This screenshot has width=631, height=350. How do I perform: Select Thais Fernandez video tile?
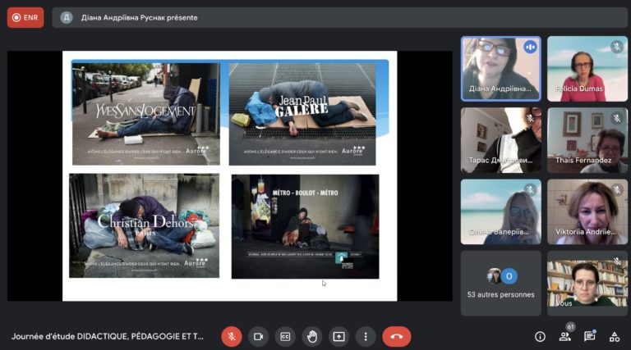(587, 140)
